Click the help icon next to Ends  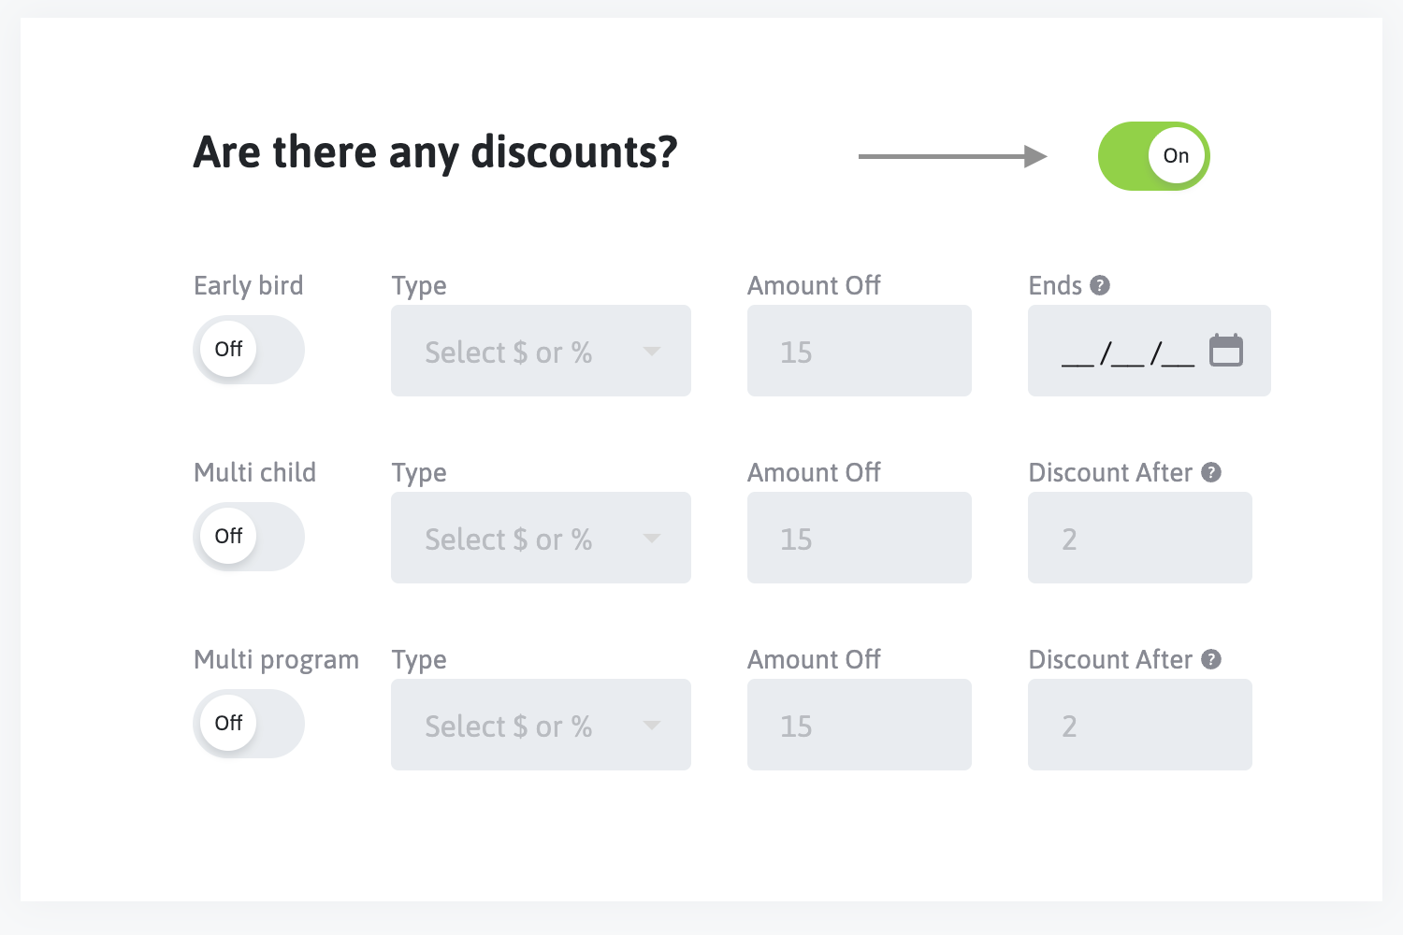pyautogui.click(x=1100, y=285)
